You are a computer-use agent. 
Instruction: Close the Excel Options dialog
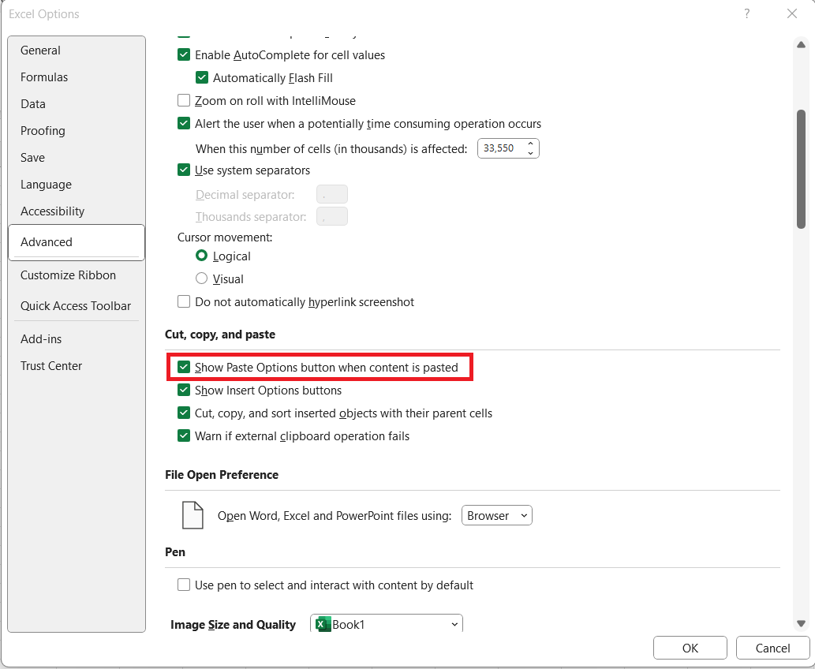point(791,13)
